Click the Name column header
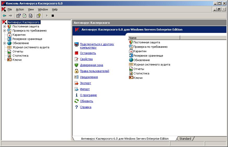The image size is (228, 147). (x=154, y=38)
